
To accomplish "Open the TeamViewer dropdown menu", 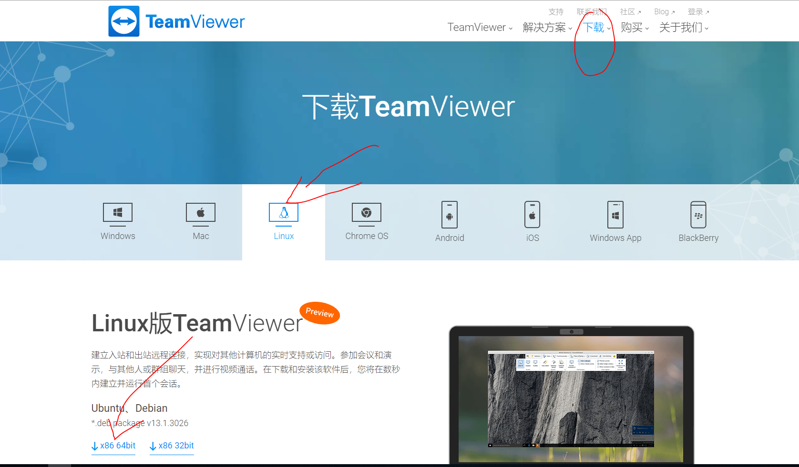I will (x=480, y=28).
